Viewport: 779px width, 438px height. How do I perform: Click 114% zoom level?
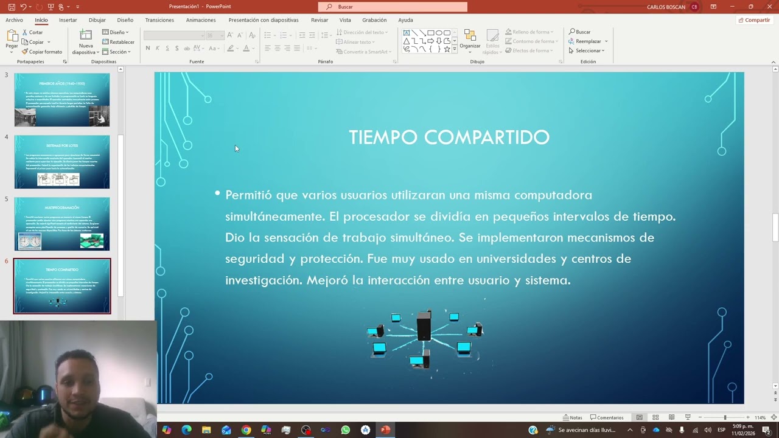click(760, 417)
